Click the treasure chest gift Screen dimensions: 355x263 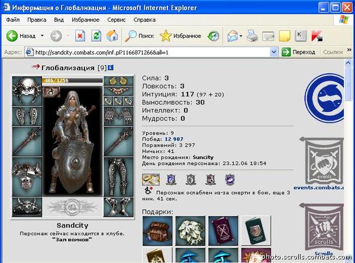157,230
